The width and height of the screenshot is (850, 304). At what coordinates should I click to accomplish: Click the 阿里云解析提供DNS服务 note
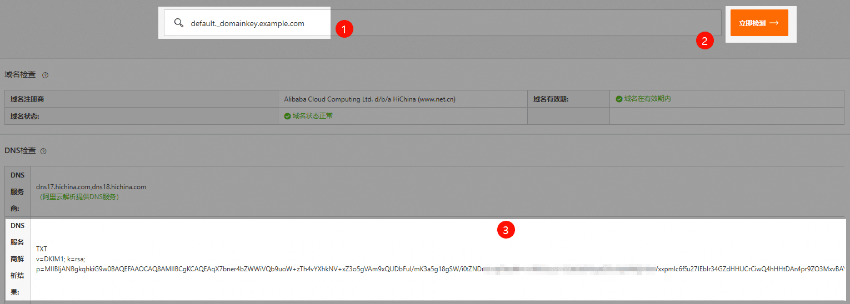[79, 196]
